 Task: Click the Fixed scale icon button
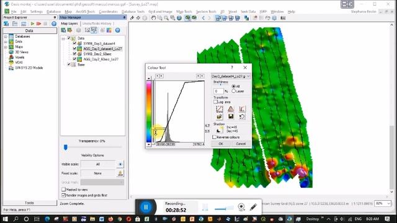click(x=120, y=173)
